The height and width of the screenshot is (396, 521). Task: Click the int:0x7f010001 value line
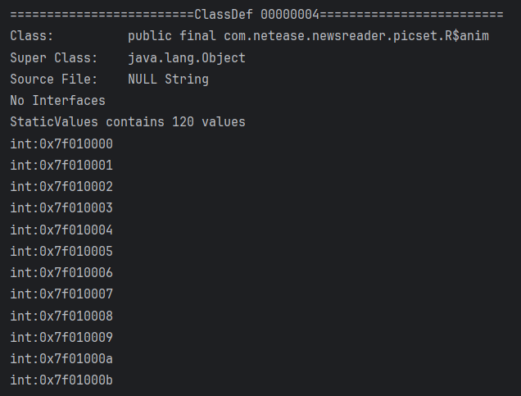[61, 165]
